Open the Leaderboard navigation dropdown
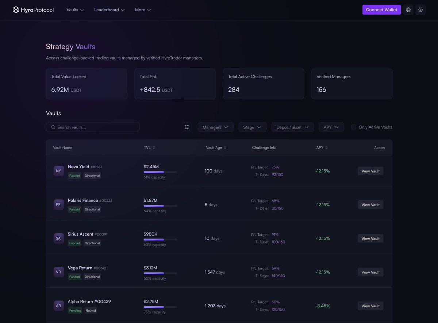The width and height of the screenshot is (438, 323). pyautogui.click(x=109, y=10)
